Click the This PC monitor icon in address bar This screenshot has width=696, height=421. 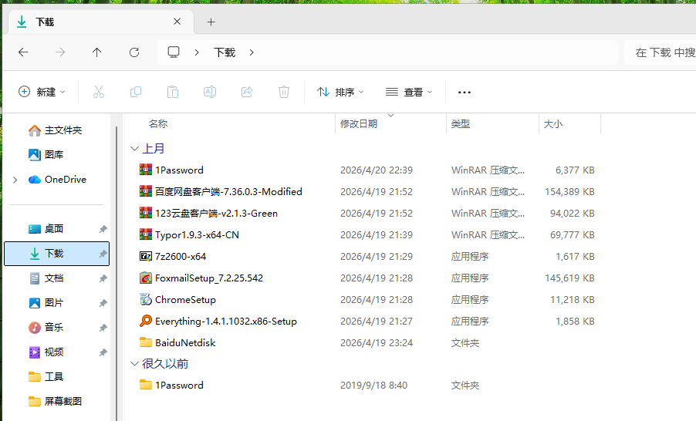click(x=174, y=52)
